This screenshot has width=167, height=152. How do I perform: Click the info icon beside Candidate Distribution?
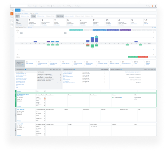point(75,70)
